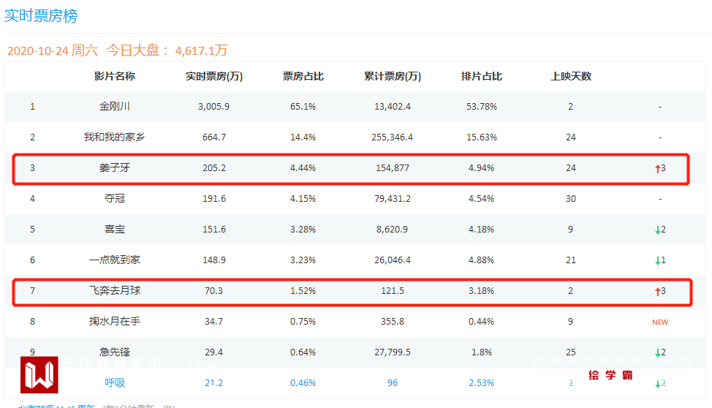Click the green down arrow in 喜宝 row

coord(657,230)
